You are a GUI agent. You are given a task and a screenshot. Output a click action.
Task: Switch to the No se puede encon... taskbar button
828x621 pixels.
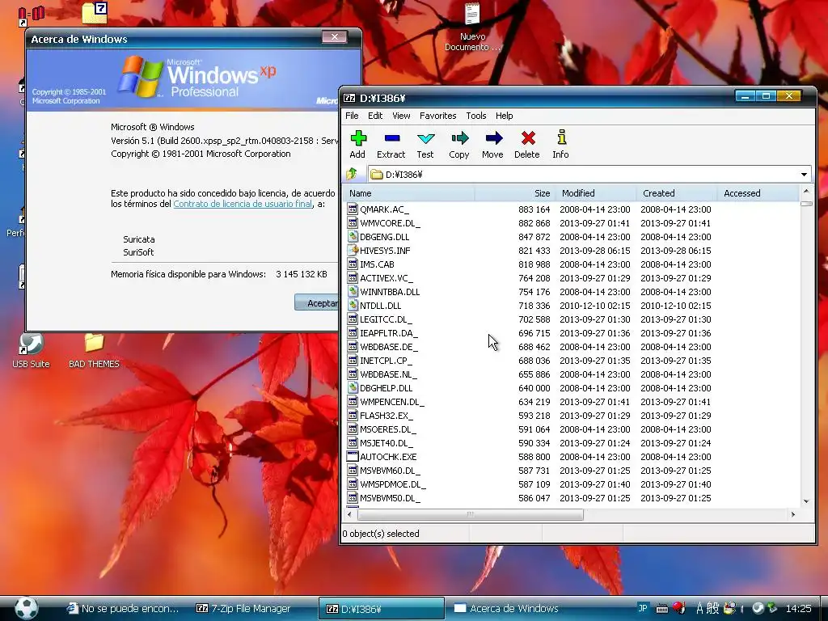tap(123, 608)
